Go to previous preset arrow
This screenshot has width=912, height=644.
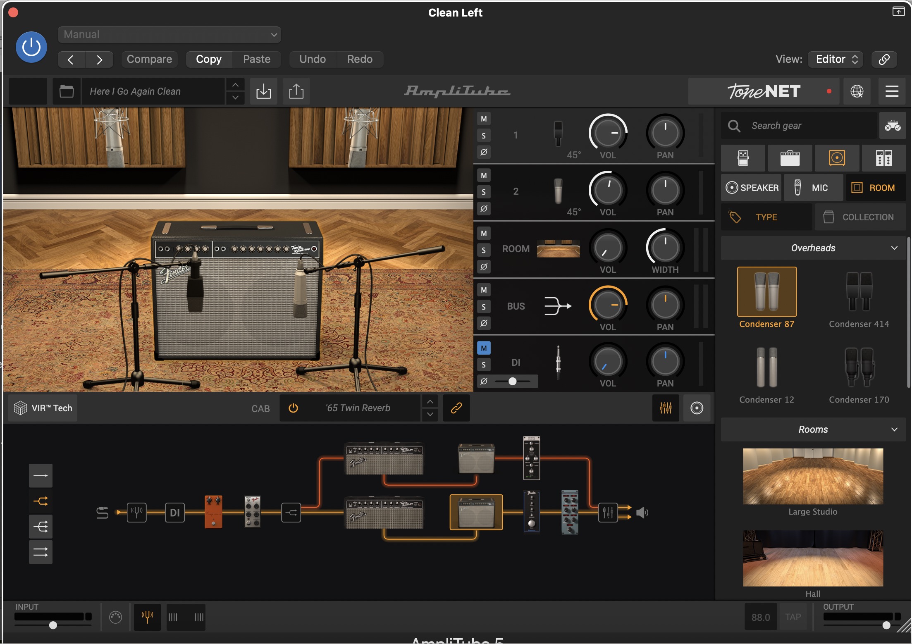[71, 60]
